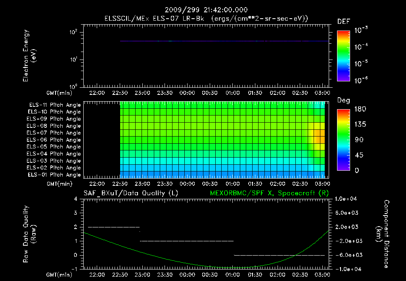Select the ELS-01 Pitch Angle row label

(x=54, y=175)
